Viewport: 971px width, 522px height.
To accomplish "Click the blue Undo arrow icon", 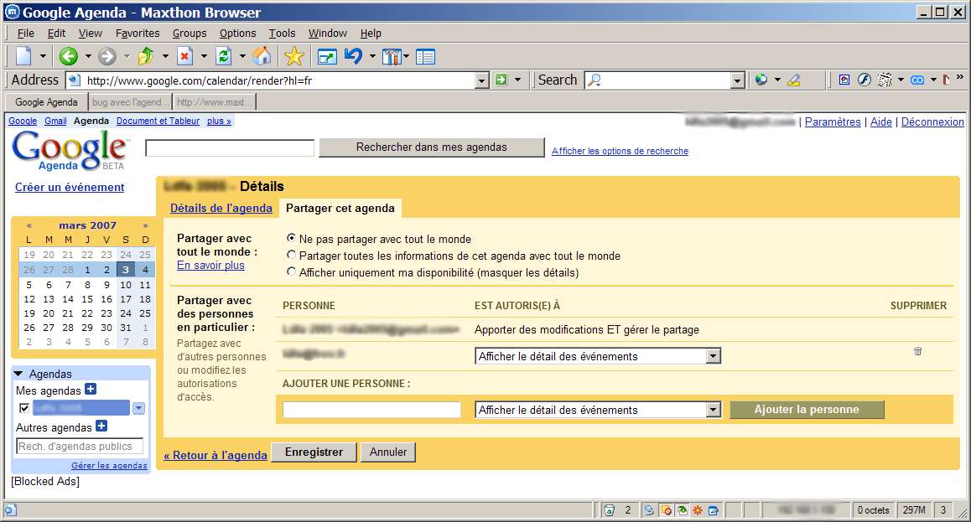I will (x=353, y=56).
